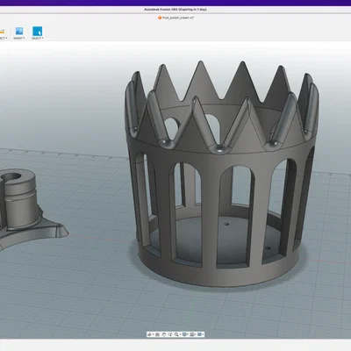
Task: Open the INSPECT dropdown label
Action: tap(3, 38)
